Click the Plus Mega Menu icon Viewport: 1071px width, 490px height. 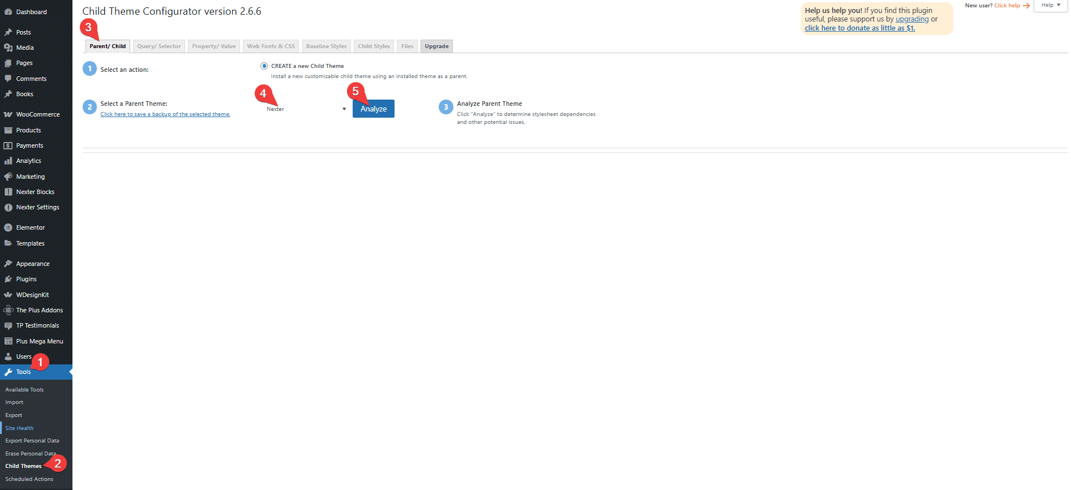pyautogui.click(x=8, y=341)
